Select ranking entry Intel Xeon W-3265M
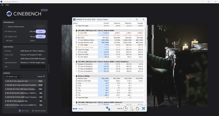The height and width of the screenshot is (116, 219). 24,85
